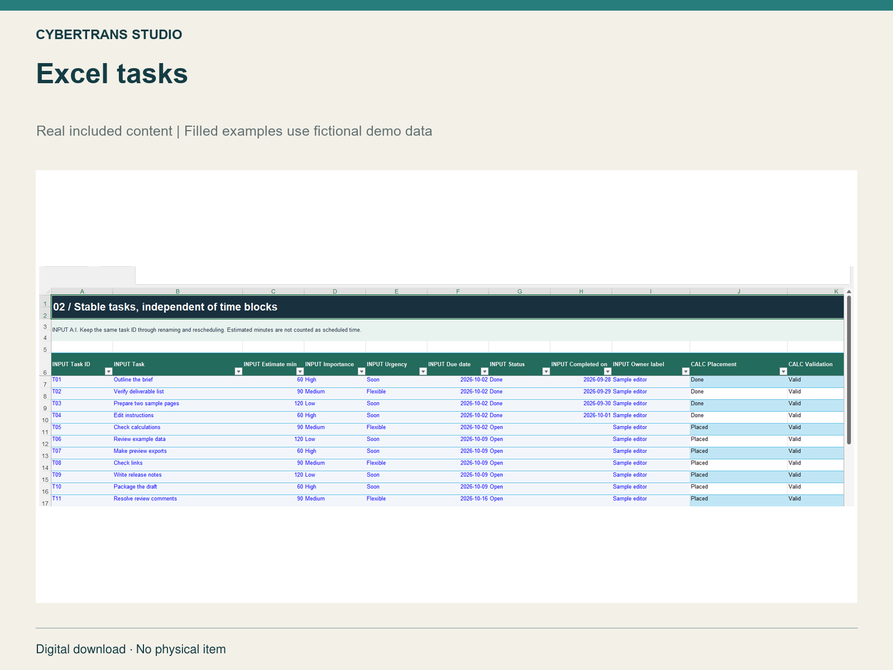Select column A header

pyautogui.click(x=82, y=291)
